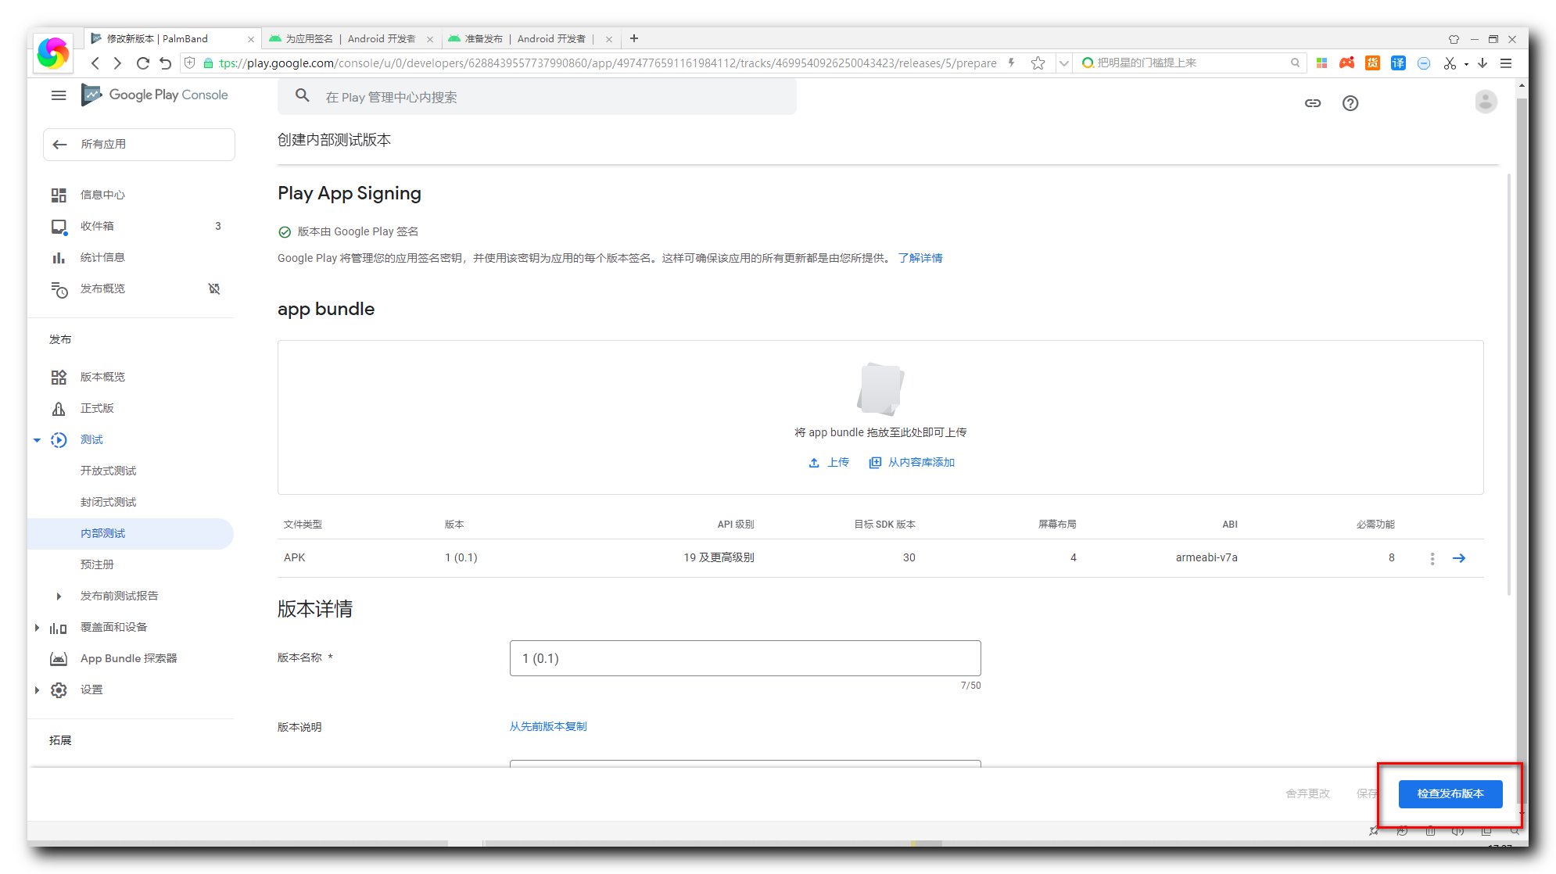1556x874 pixels.
Task: Click the muted notifications icon beside 发布概览
Action: pos(214,289)
